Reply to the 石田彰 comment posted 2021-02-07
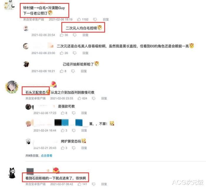The height and width of the screenshot is (189, 206). pyautogui.click(x=104, y=184)
